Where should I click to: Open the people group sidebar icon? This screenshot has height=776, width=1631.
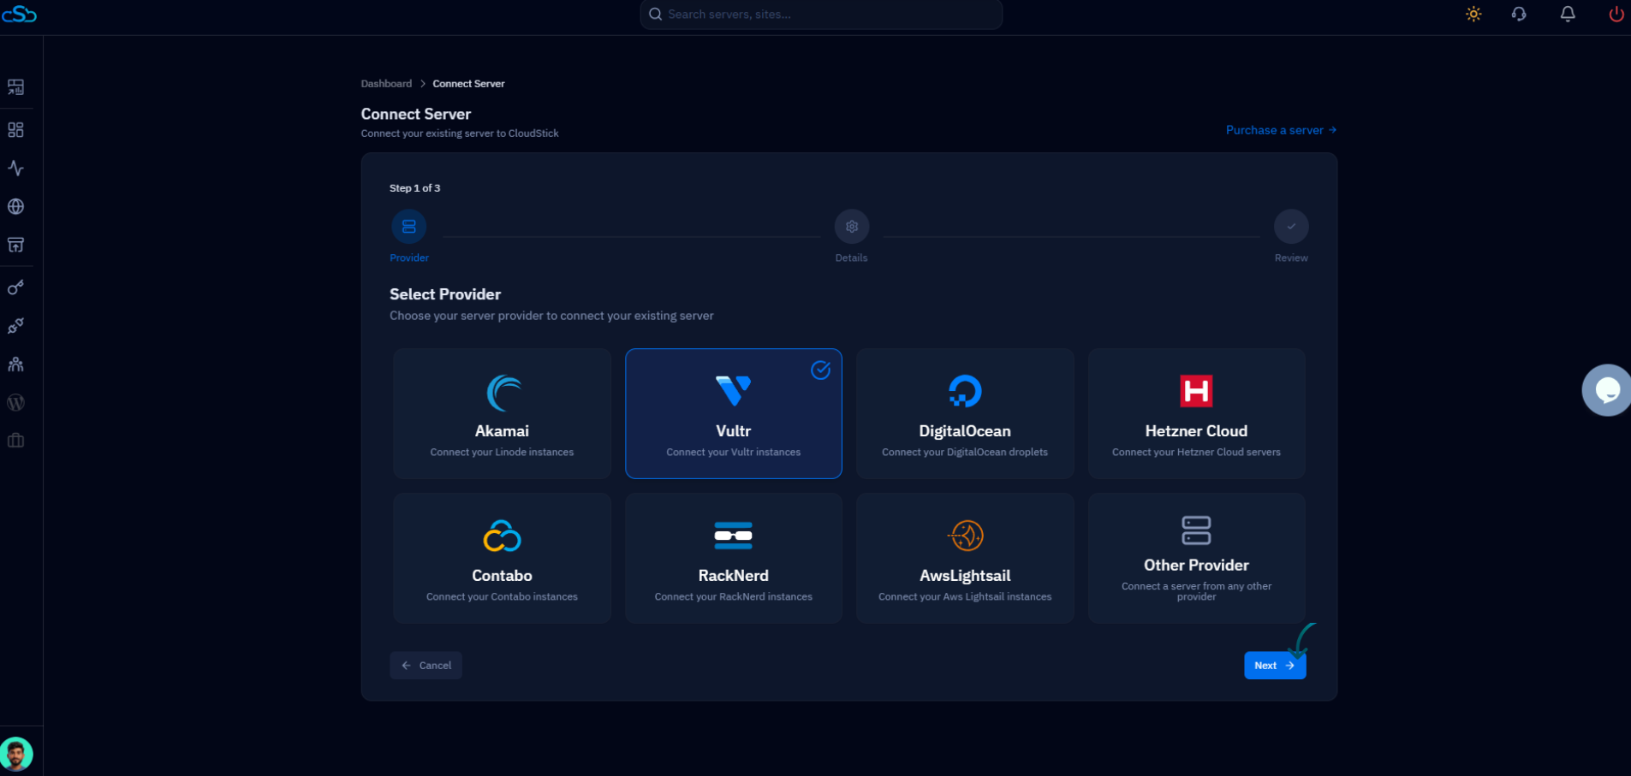15,364
